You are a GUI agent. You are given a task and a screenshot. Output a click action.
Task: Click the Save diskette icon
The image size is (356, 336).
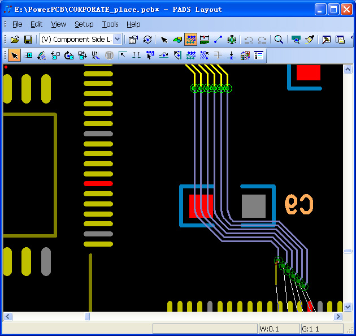[x=28, y=40]
